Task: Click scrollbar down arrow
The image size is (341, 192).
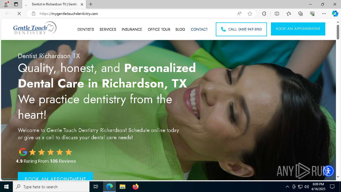Action: tap(338, 177)
